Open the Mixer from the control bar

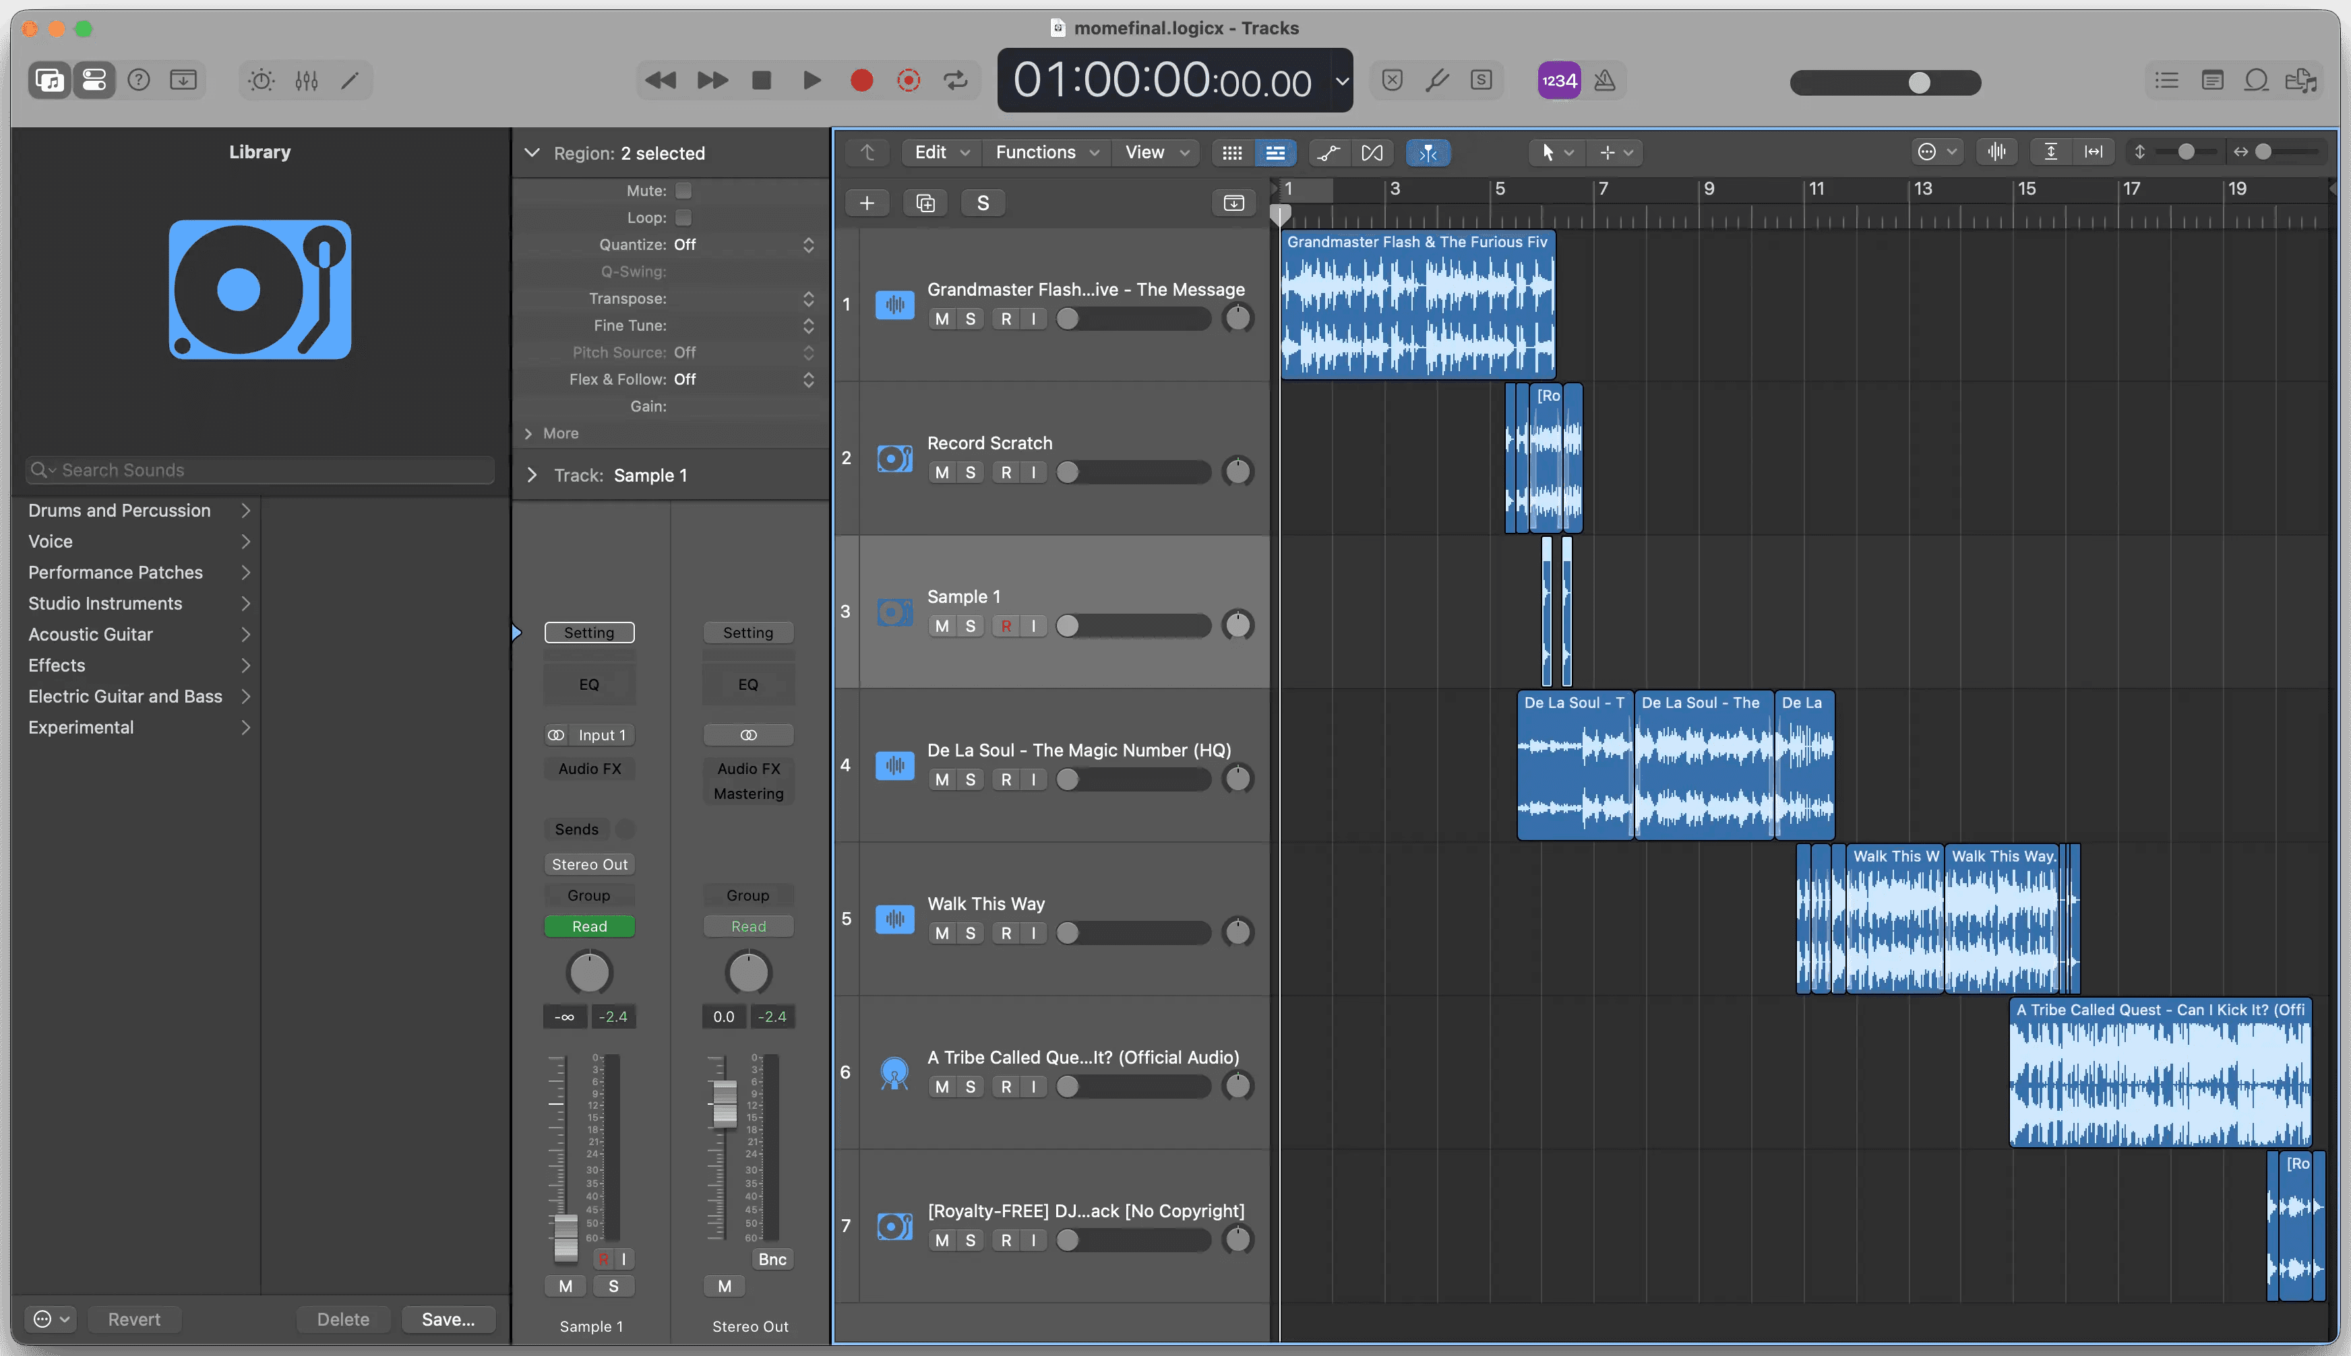pyautogui.click(x=307, y=81)
